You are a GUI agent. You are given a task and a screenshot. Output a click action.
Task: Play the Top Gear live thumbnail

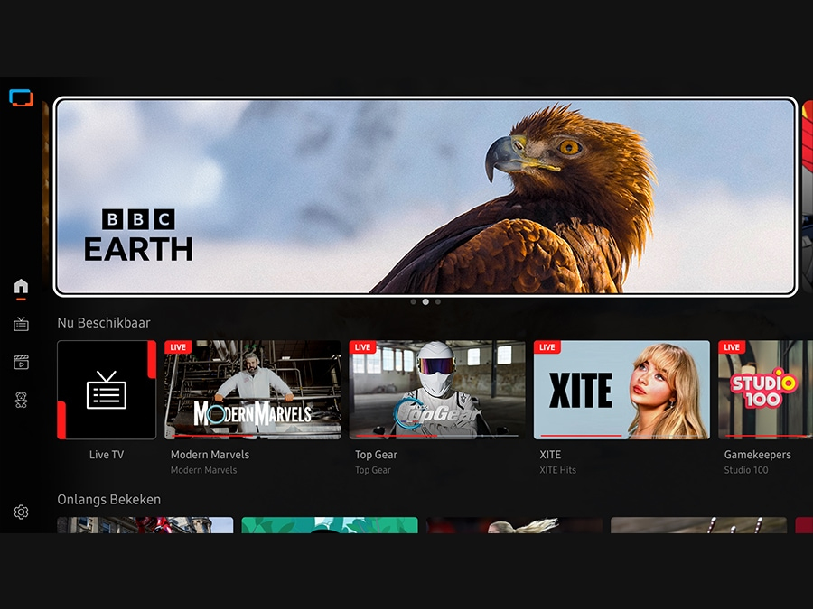[437, 390]
